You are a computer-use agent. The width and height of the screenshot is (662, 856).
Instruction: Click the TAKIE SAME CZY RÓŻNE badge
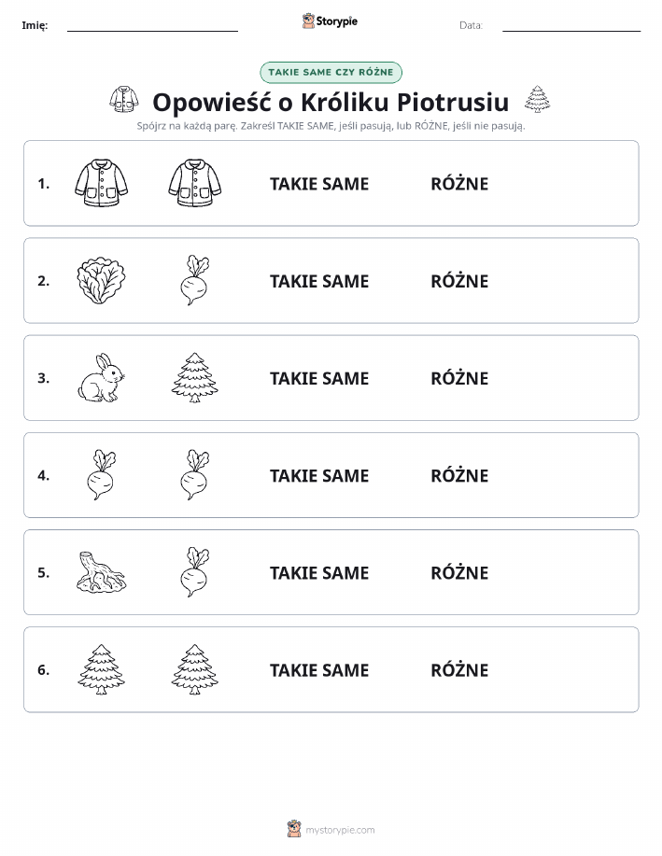[x=331, y=72]
